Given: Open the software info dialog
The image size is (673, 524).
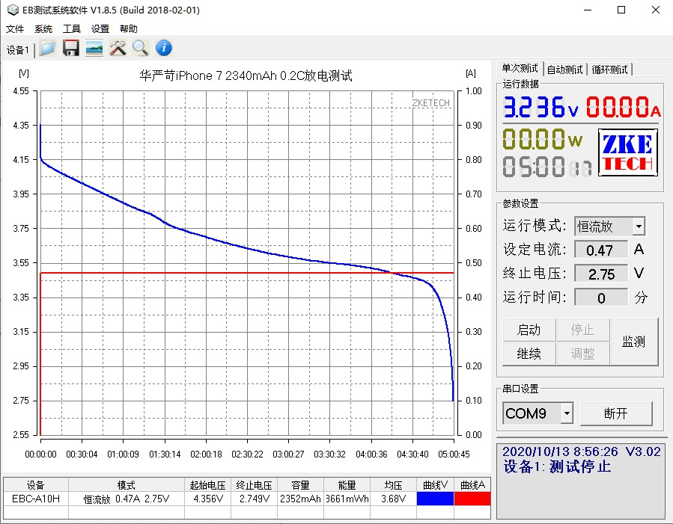Looking at the screenshot, I should 163,48.
